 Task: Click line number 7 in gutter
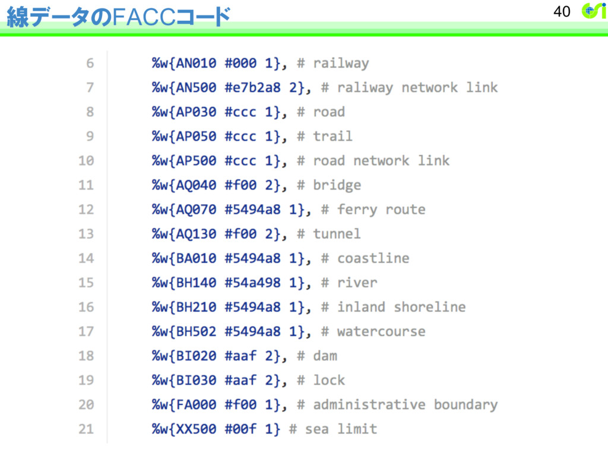coord(90,88)
